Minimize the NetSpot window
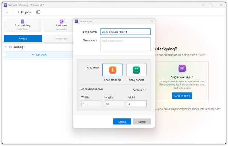Viewport: 228px width, 146px height. click(x=203, y=5)
